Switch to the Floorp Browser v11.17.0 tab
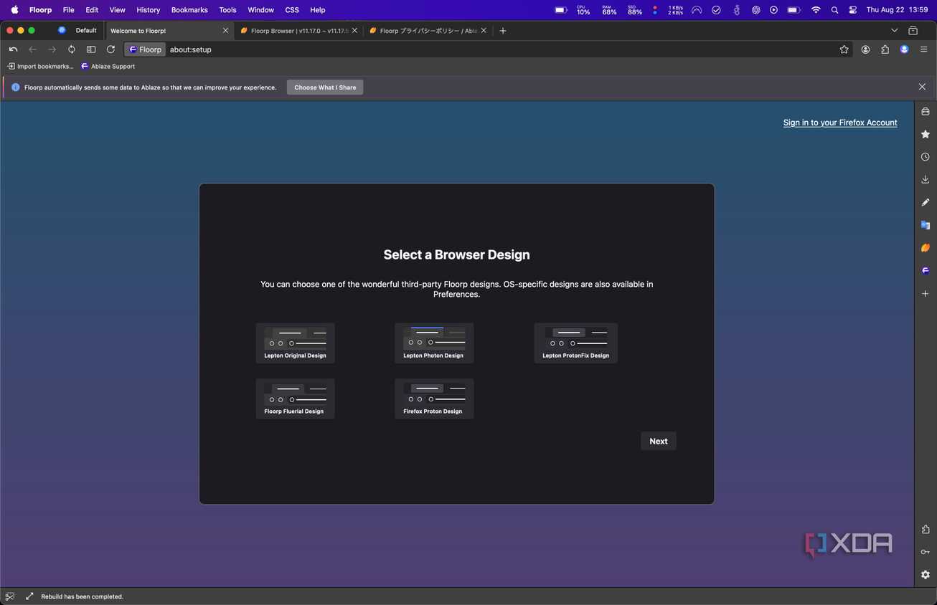 point(298,31)
